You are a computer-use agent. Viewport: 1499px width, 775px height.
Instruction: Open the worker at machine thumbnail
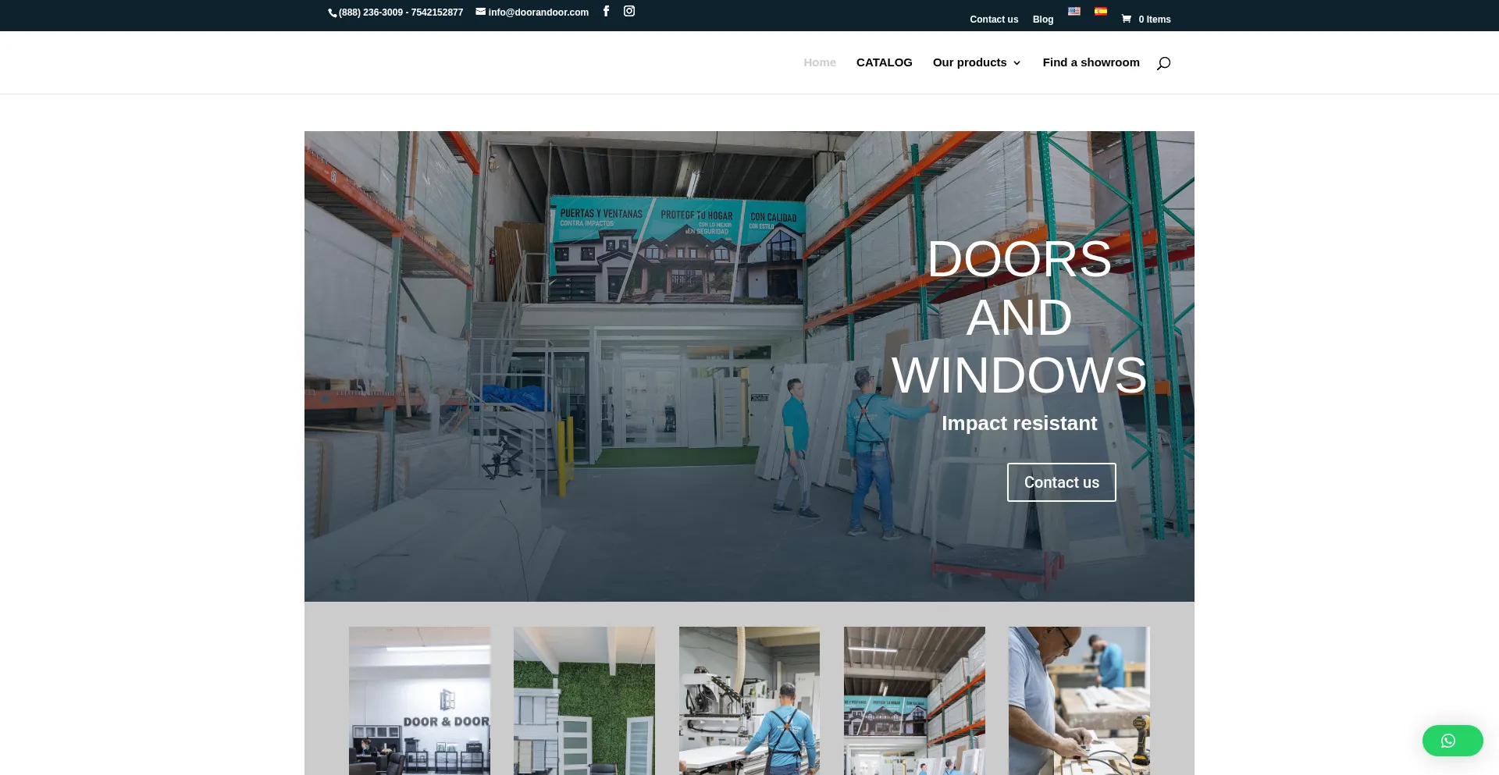(x=749, y=700)
